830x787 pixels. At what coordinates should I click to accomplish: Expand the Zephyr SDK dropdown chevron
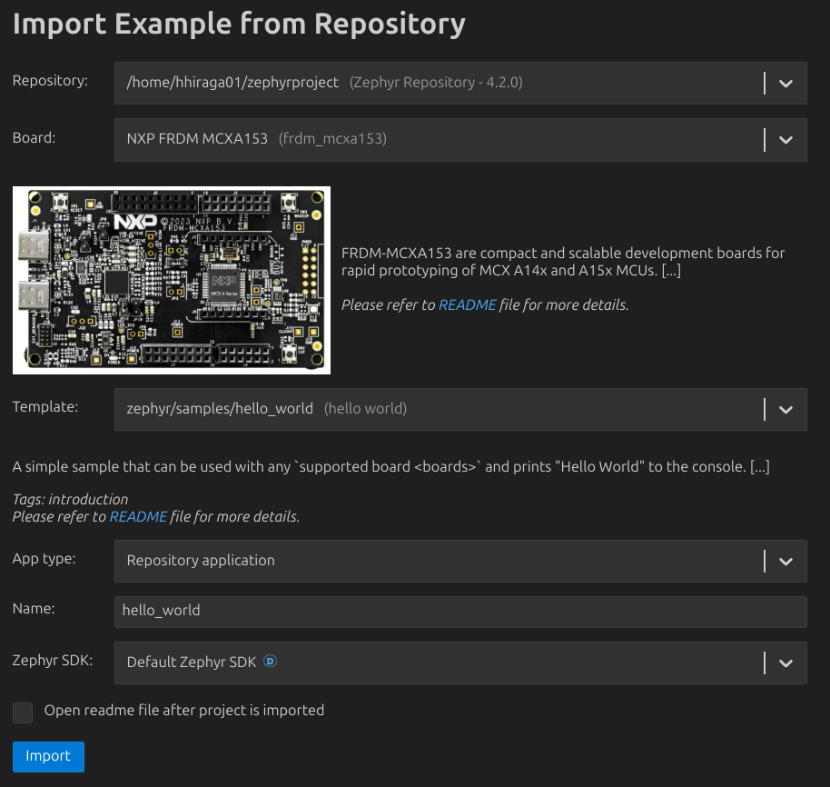coord(786,663)
